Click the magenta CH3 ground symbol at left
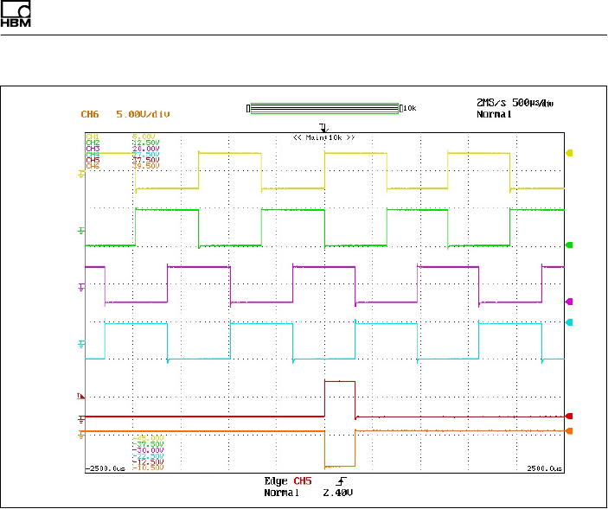The width and height of the screenshot is (608, 509). pos(81,287)
